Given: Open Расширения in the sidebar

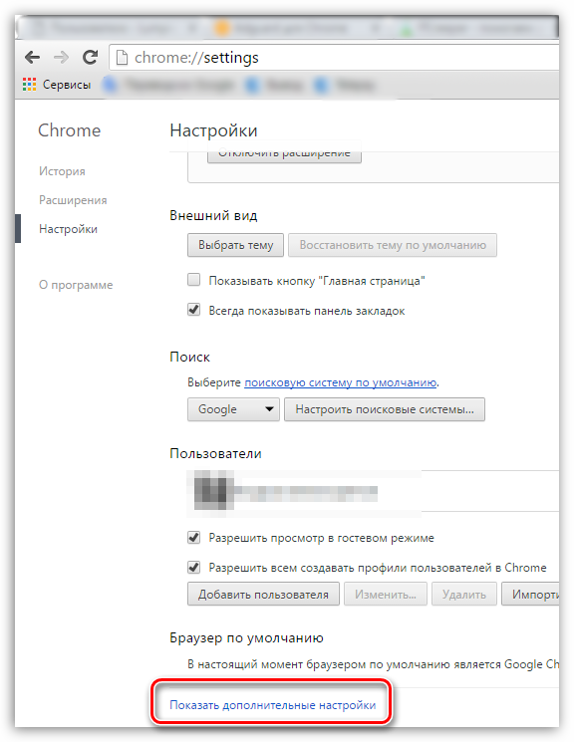Looking at the screenshot, I should point(73,200).
